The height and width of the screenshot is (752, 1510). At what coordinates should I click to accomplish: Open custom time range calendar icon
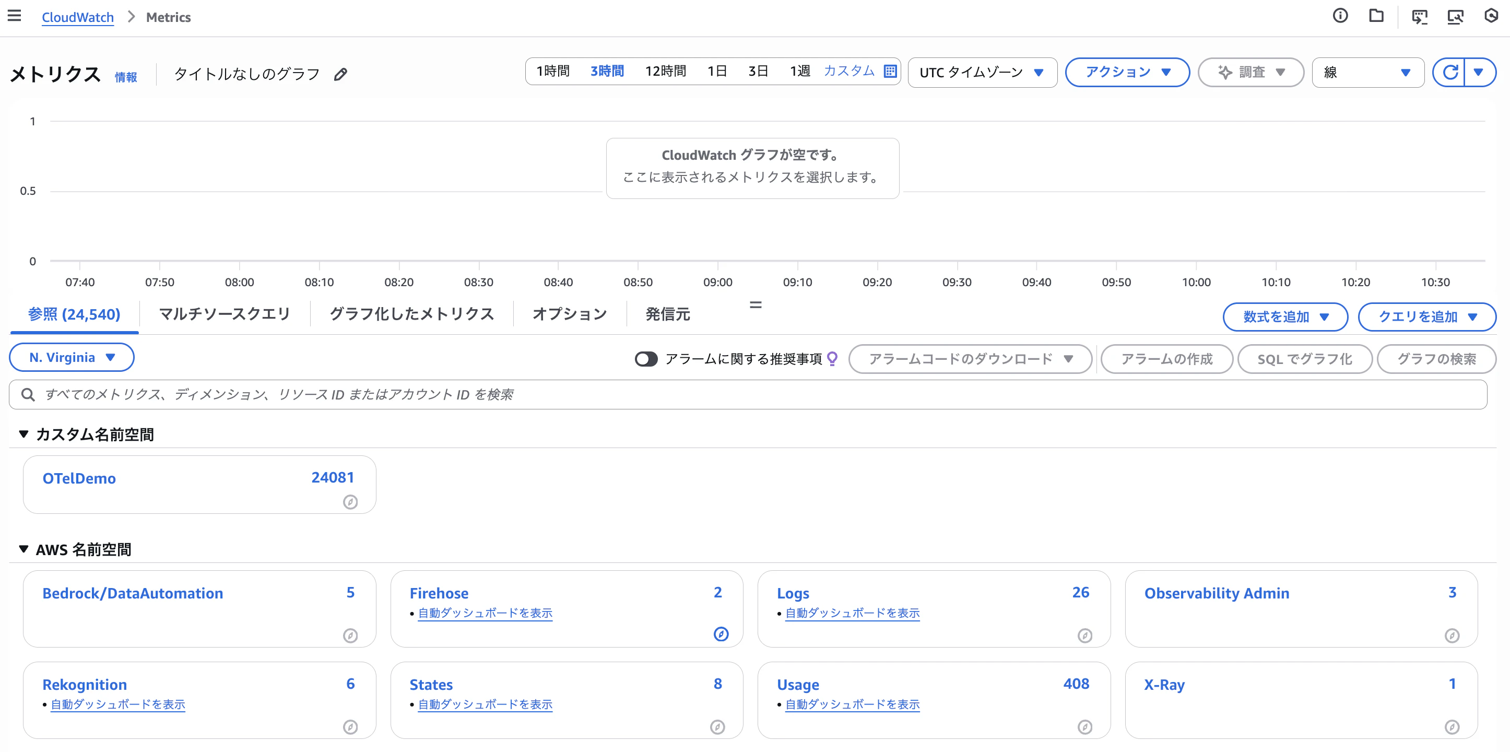[x=890, y=72]
